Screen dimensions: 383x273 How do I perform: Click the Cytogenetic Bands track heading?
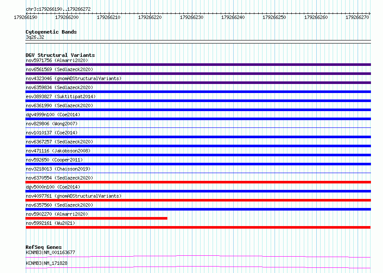click(51, 32)
